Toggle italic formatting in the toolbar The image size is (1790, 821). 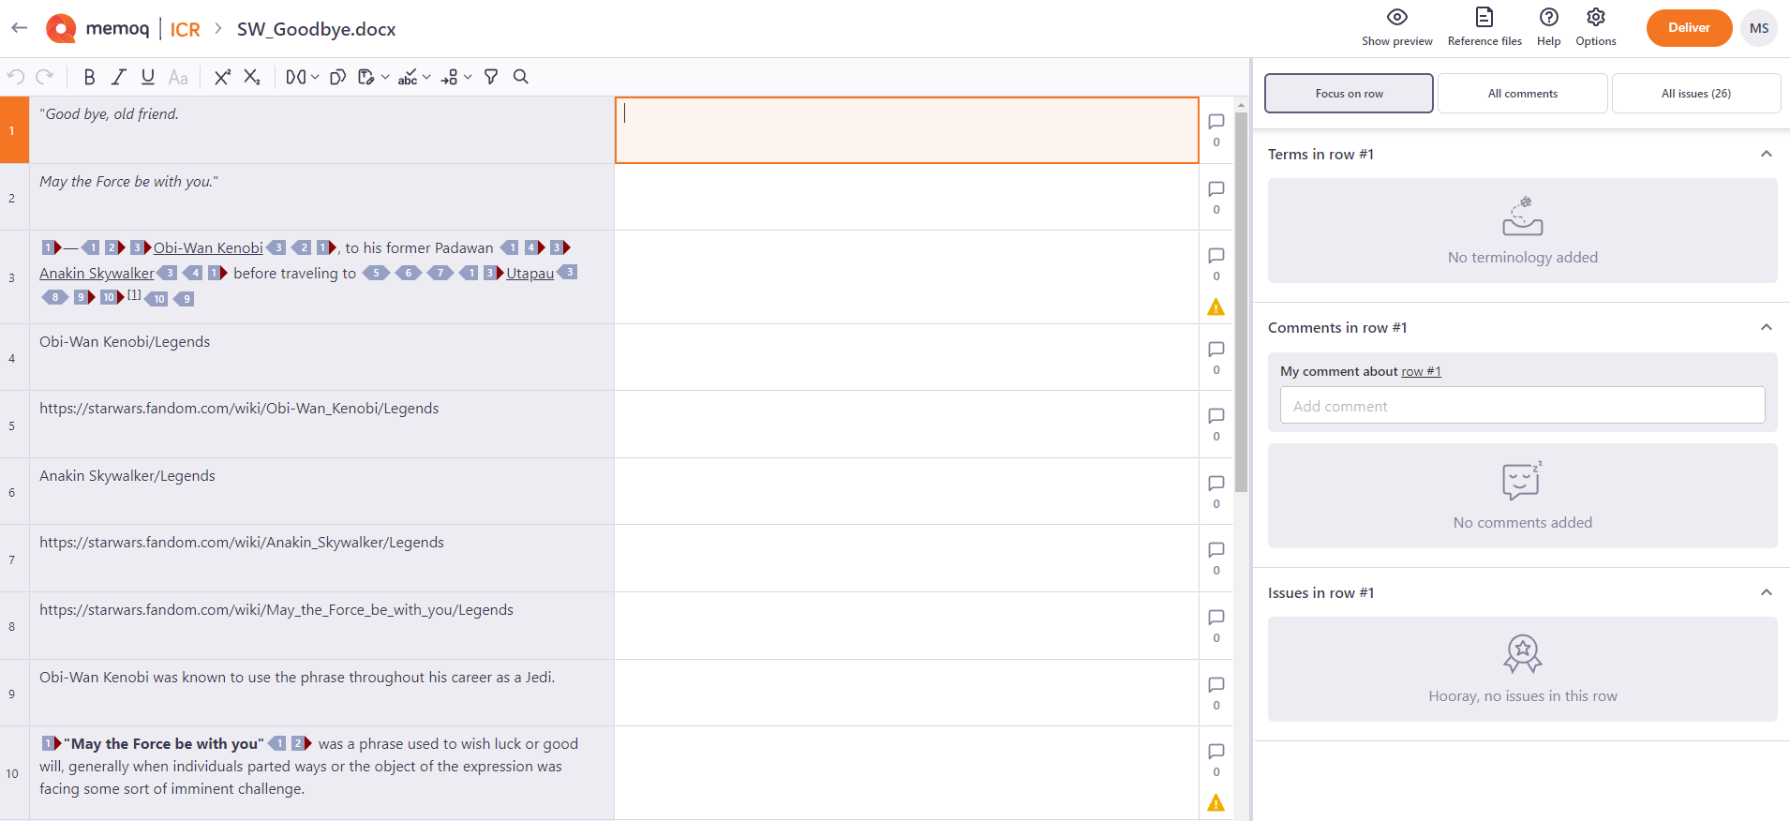(119, 77)
